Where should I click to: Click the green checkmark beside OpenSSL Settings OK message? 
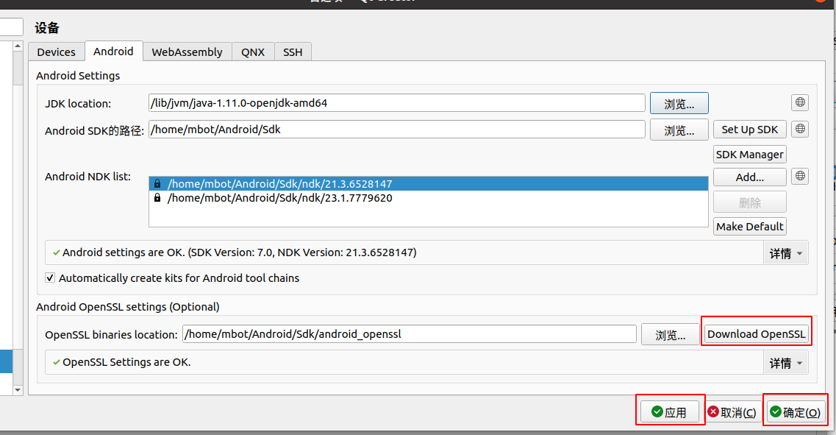[x=56, y=361]
